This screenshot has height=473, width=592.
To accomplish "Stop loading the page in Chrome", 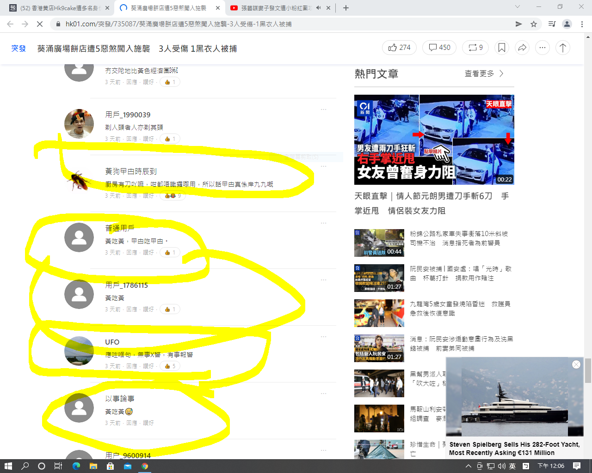I will [40, 24].
